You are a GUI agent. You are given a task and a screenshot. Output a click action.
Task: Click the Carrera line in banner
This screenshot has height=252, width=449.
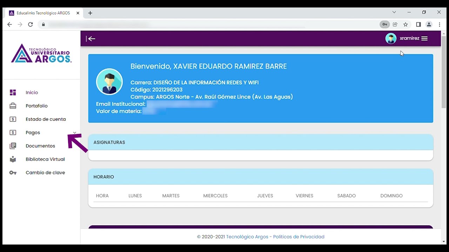point(195,83)
